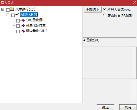137x110 pixels.
Task: Click the magenta cube icon beside AI量化分时主
Action: click(23, 26)
